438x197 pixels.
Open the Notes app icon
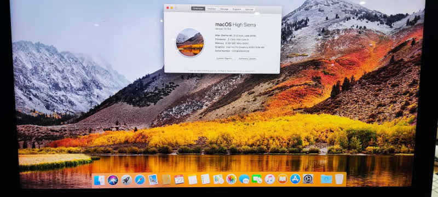tap(193, 179)
